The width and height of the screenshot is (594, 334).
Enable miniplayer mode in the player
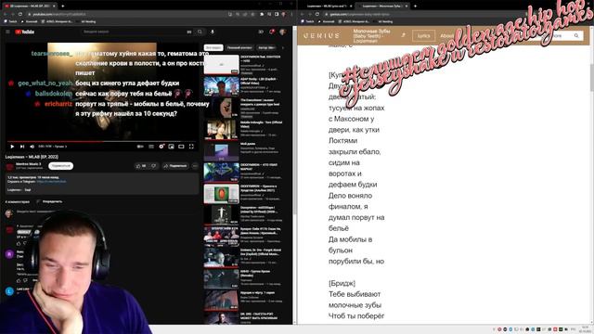(171, 147)
